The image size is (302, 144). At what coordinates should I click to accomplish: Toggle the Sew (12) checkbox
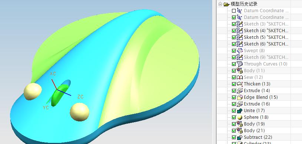[x=234, y=77]
